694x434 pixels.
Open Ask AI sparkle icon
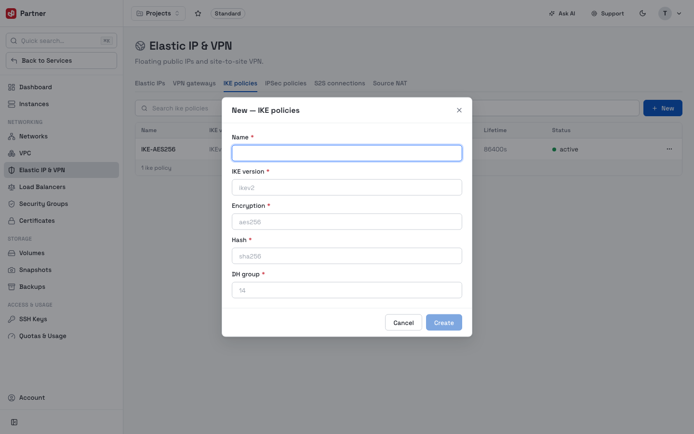click(x=552, y=14)
